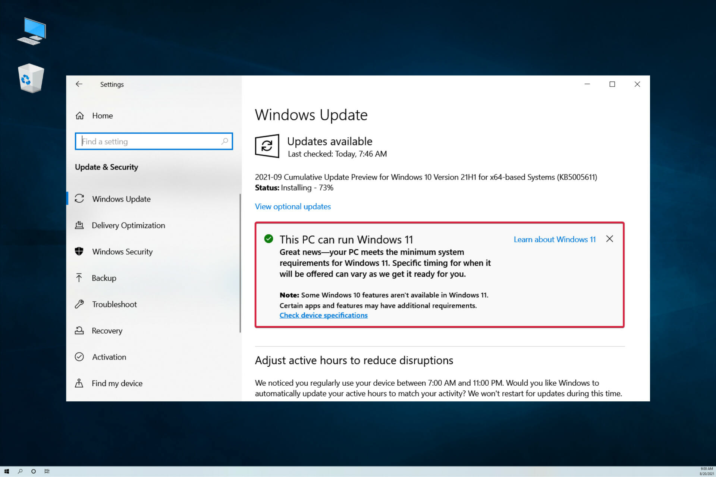Image resolution: width=716 pixels, height=477 pixels.
Task: Open Windows Security page
Action: (x=122, y=252)
